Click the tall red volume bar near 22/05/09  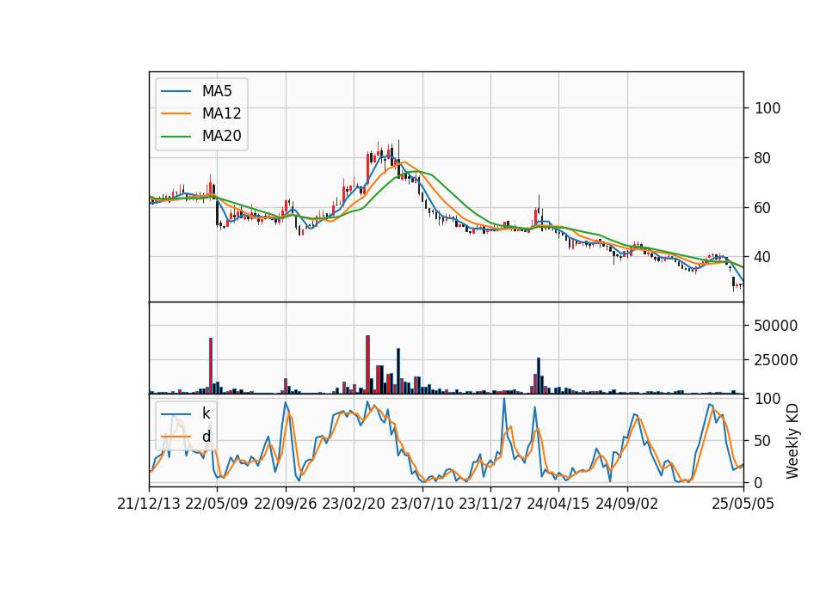point(211,366)
